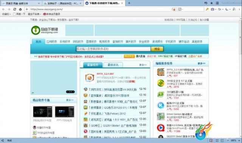
Task: Click the star favorites icon in title bar
Action: click(211, 3)
